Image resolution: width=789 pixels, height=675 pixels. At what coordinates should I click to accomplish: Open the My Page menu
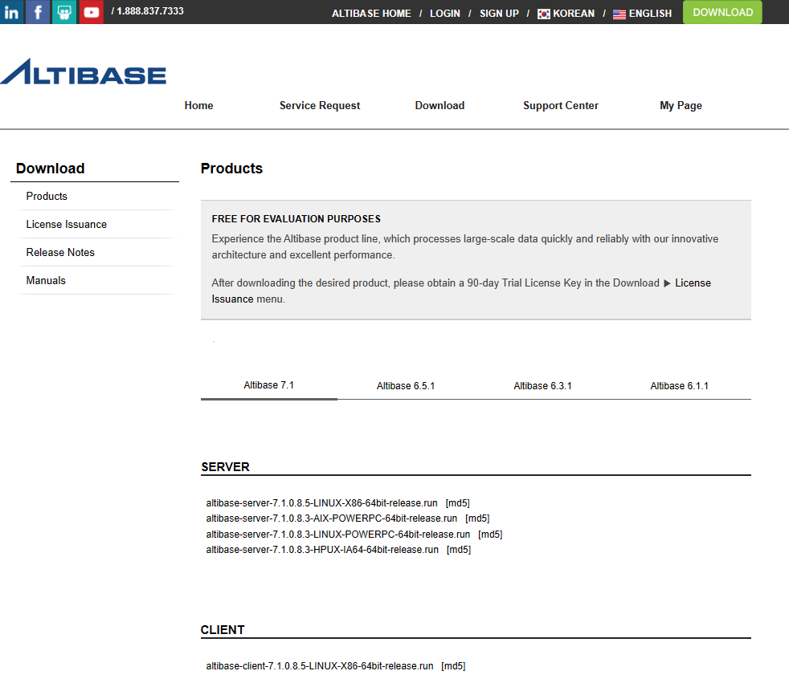681,106
